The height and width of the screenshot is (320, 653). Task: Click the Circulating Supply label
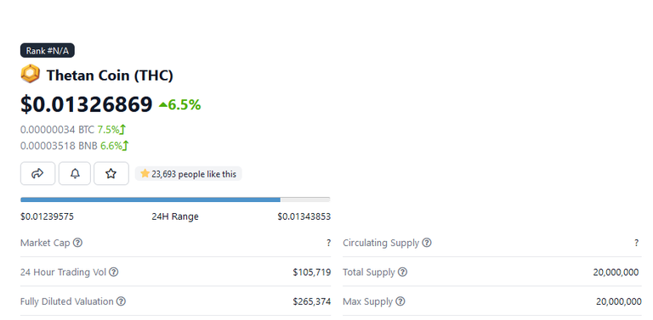381,243
